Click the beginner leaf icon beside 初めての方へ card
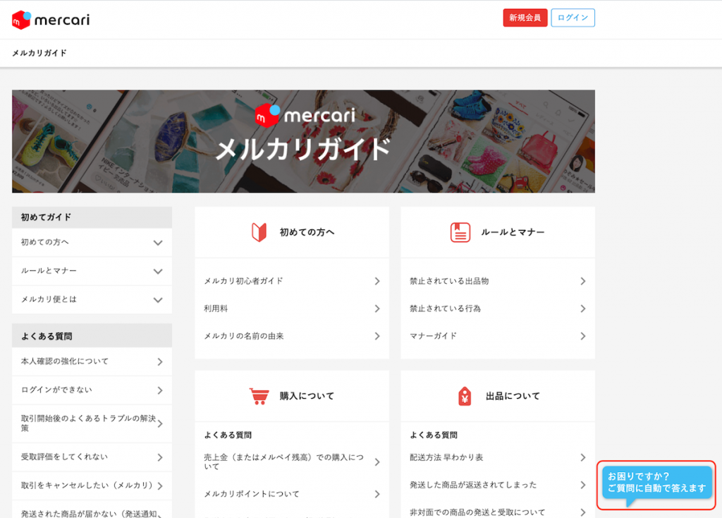Image resolution: width=722 pixels, height=518 pixels. coord(259,232)
